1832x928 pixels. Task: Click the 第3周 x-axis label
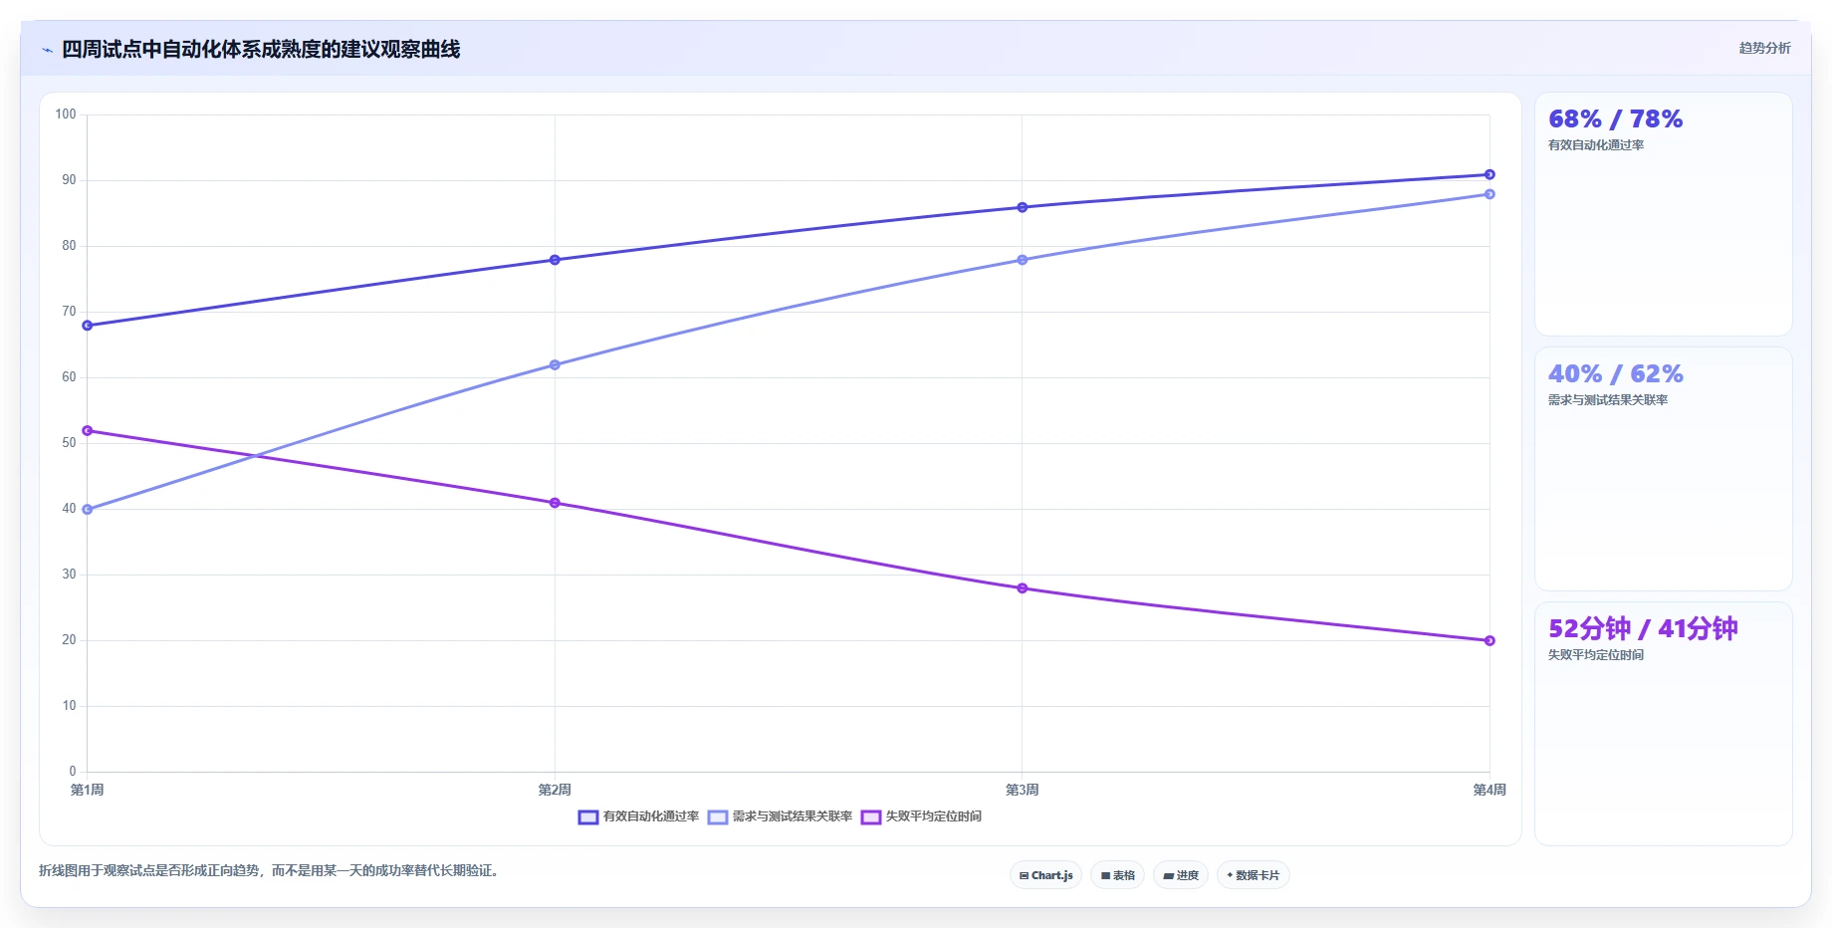click(x=1023, y=790)
